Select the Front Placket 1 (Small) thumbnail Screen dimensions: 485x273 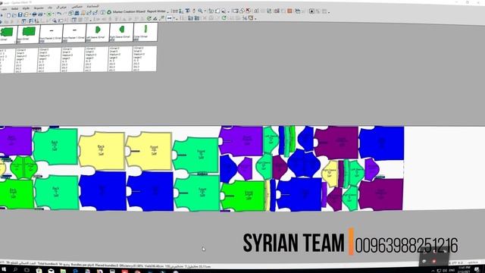74,33
